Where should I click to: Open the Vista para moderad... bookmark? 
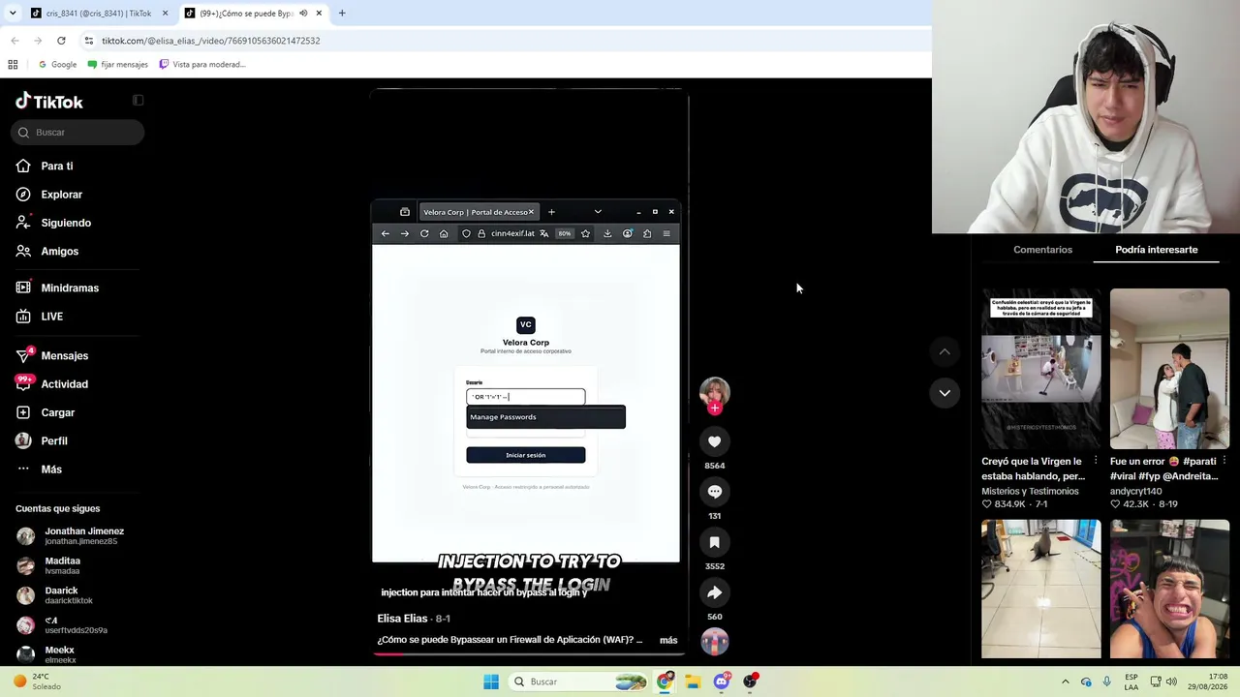201,65
